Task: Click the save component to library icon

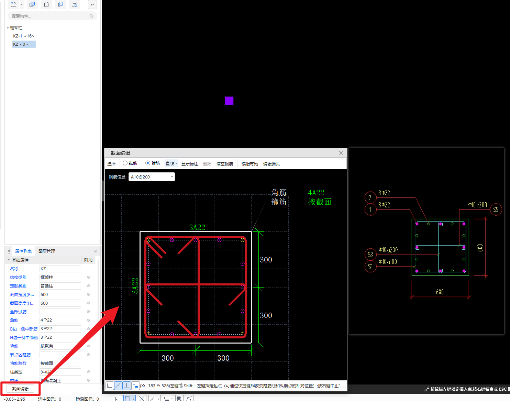Action: click(75, 4)
